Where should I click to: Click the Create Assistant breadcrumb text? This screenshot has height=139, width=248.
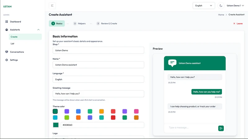click(x=236, y=15)
